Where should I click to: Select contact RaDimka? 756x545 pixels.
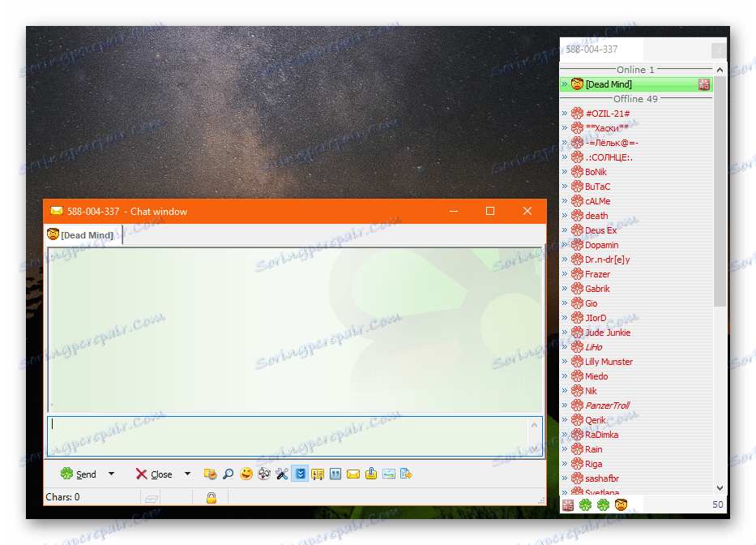636,435
